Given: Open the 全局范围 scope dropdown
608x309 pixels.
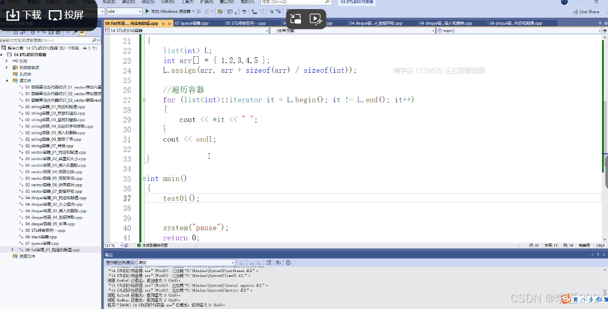Looking at the screenshot, I should (x=353, y=30).
